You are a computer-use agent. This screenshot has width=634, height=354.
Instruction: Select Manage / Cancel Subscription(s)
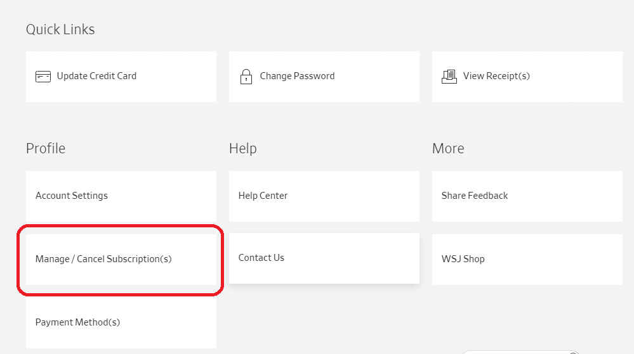click(103, 259)
